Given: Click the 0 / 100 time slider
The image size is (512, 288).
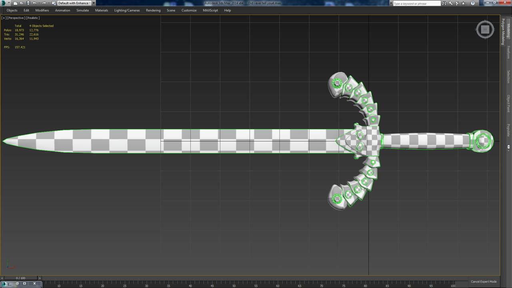Looking at the screenshot, I should (x=20, y=278).
